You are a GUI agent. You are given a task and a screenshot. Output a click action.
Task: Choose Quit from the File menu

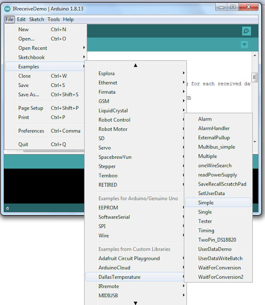[46, 144]
